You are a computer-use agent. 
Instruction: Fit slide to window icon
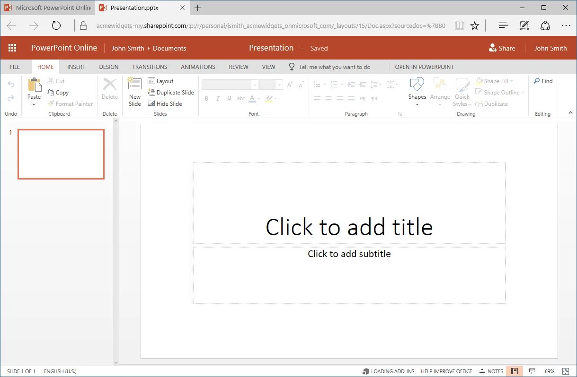pos(565,371)
